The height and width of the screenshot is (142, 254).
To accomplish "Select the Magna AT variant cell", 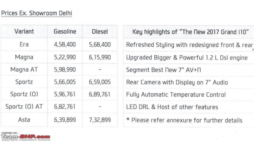I will [x=24, y=70].
